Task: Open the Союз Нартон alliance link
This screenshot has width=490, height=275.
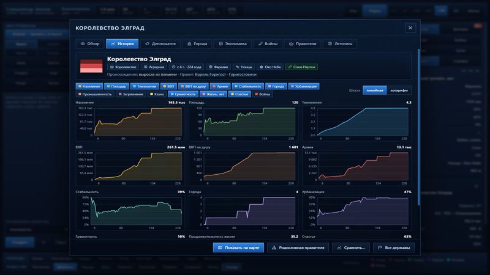Action: (301, 67)
